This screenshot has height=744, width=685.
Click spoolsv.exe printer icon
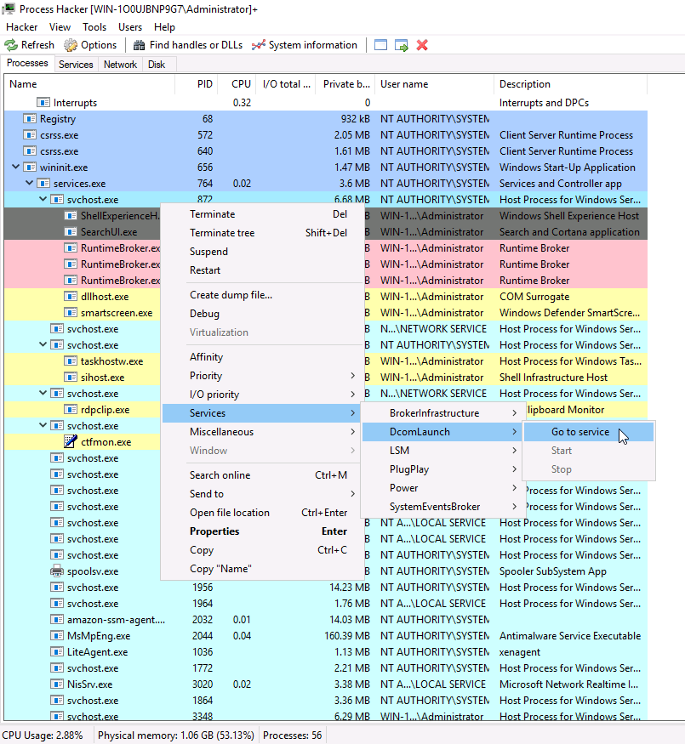[57, 571]
